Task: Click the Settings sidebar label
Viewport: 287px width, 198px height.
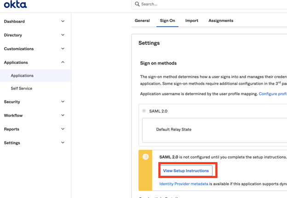Action: pyautogui.click(x=12, y=143)
